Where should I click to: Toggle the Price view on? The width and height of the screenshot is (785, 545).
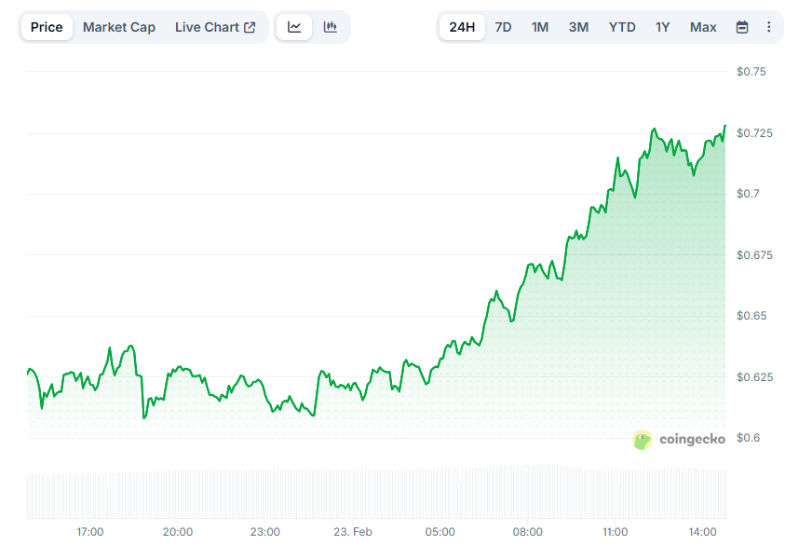coord(46,27)
